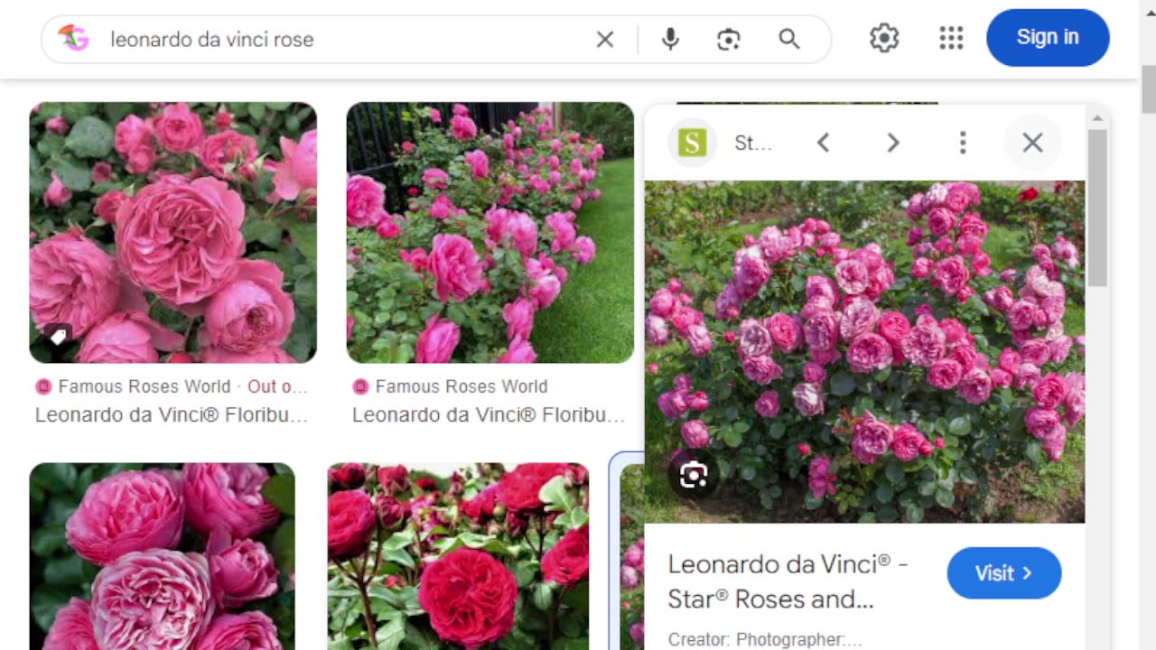1156x650 pixels.
Task: Visit the Star Roses page
Action: coord(1004,573)
